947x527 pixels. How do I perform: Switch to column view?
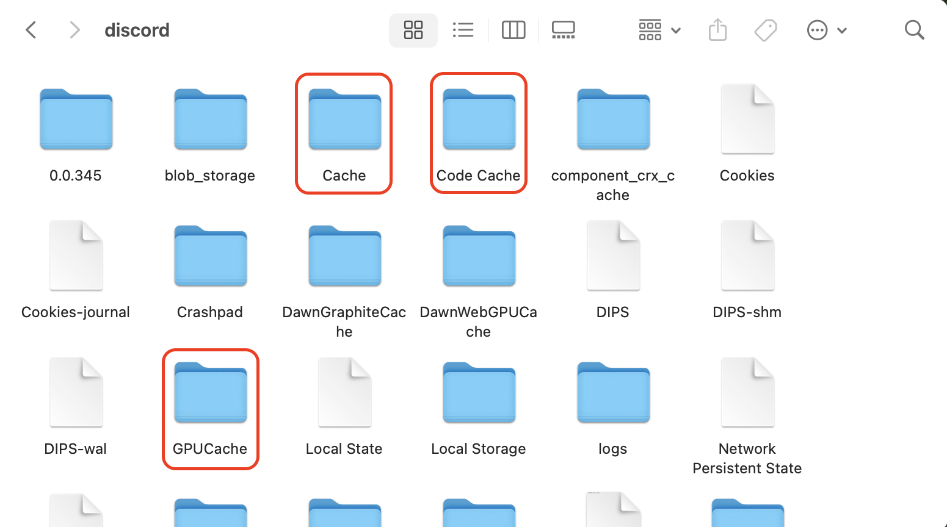(513, 29)
